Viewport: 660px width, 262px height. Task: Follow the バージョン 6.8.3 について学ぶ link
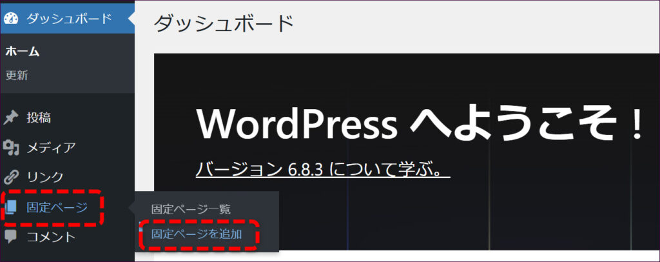322,172
